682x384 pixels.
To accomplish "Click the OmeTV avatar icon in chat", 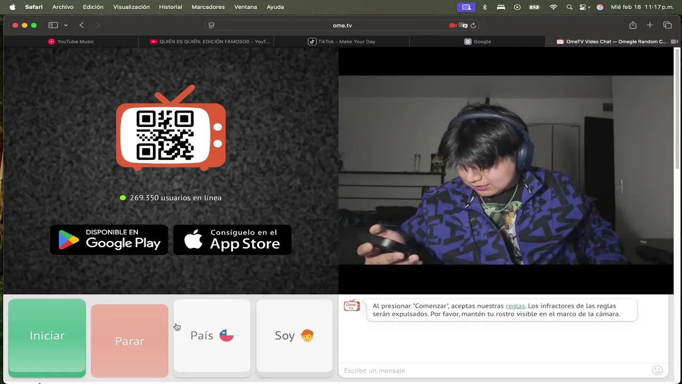I will coord(352,306).
